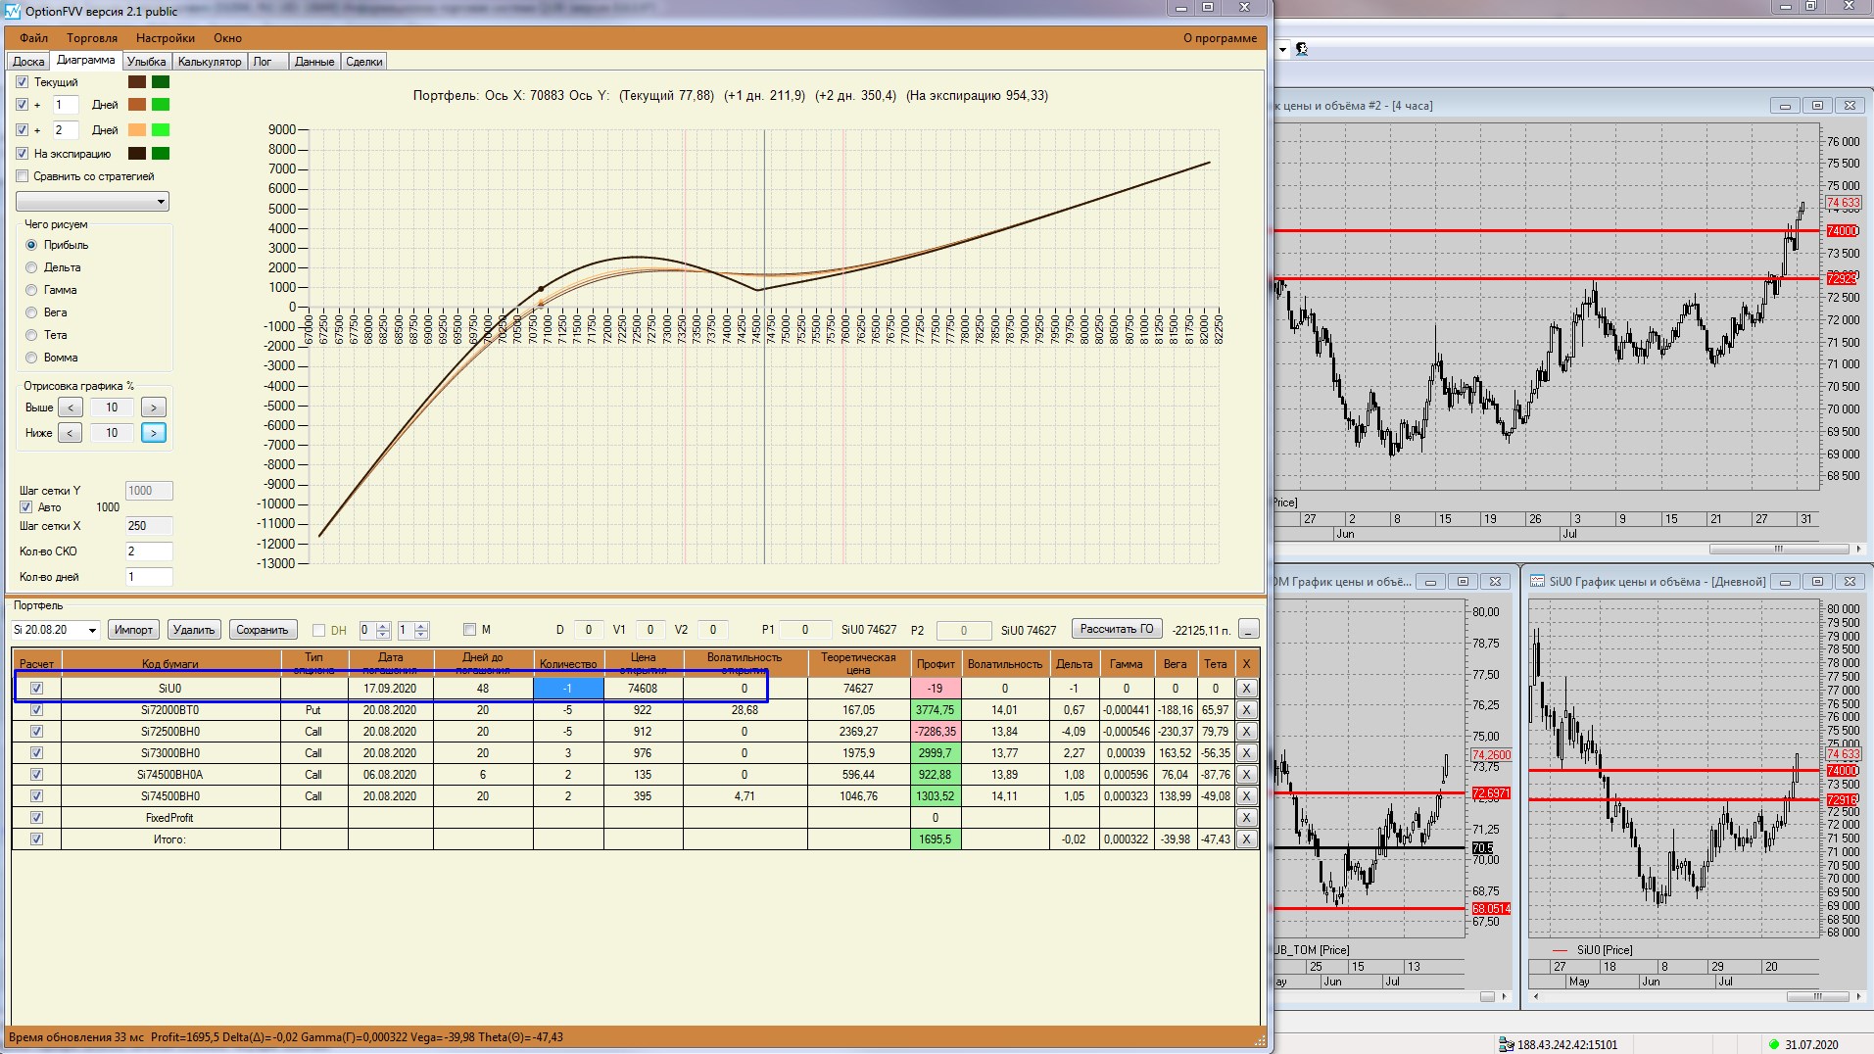The height and width of the screenshot is (1054, 1874).
Task: Click the OptionFVV app icon in title bar
Action: point(12,11)
